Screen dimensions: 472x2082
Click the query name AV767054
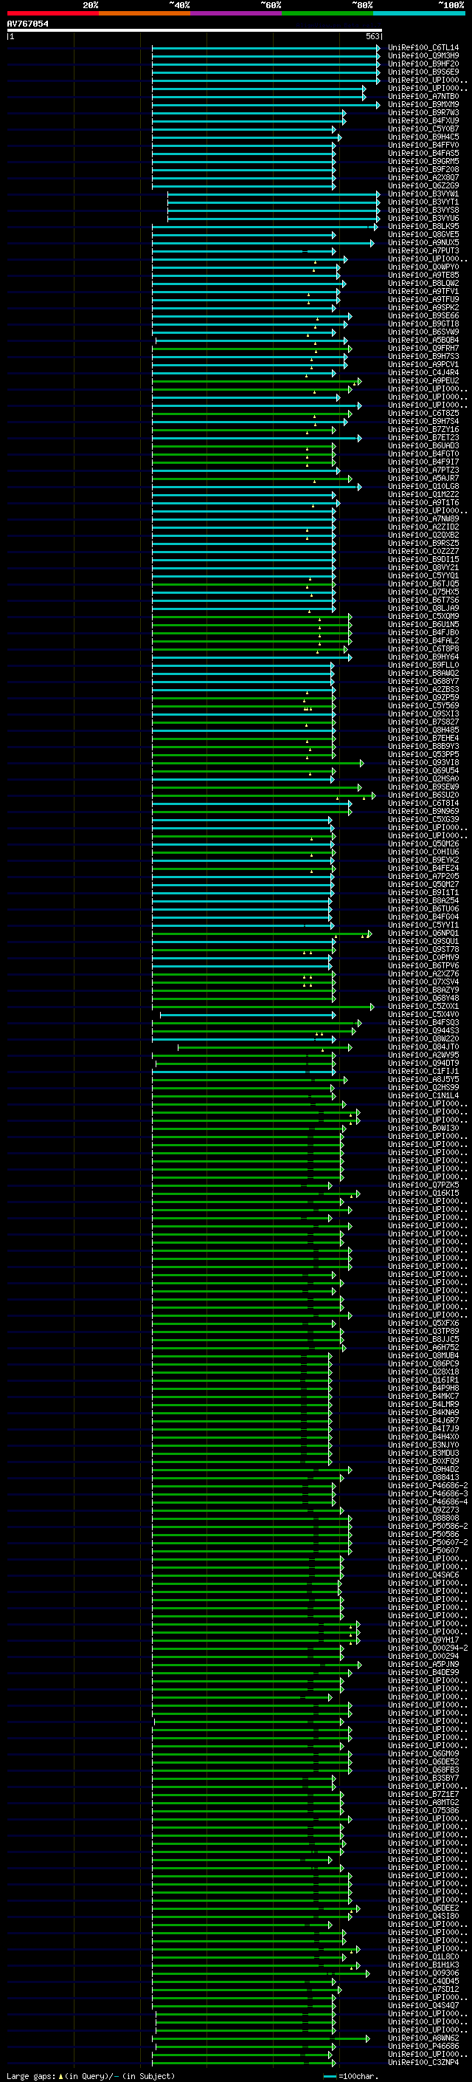click(x=27, y=24)
